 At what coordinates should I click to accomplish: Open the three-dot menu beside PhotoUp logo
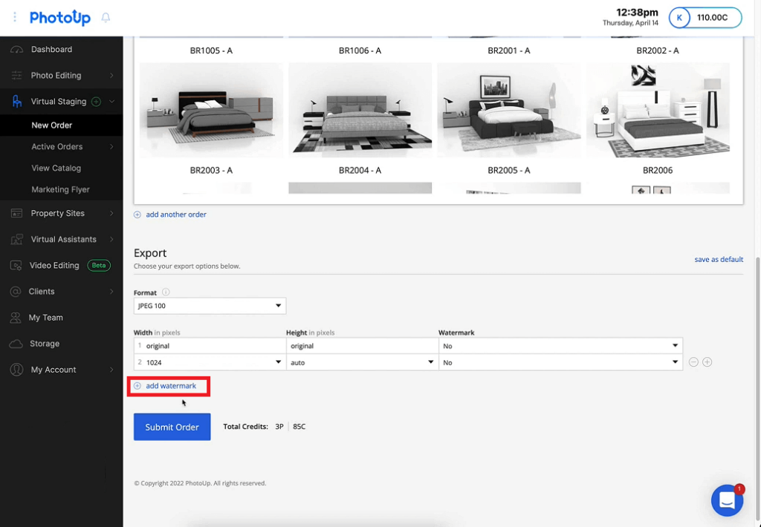[15, 17]
